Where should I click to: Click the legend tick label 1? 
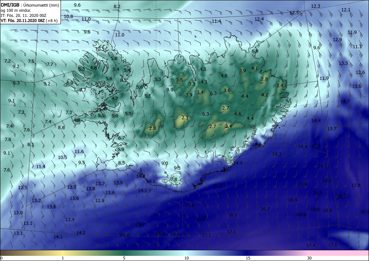click(63, 258)
